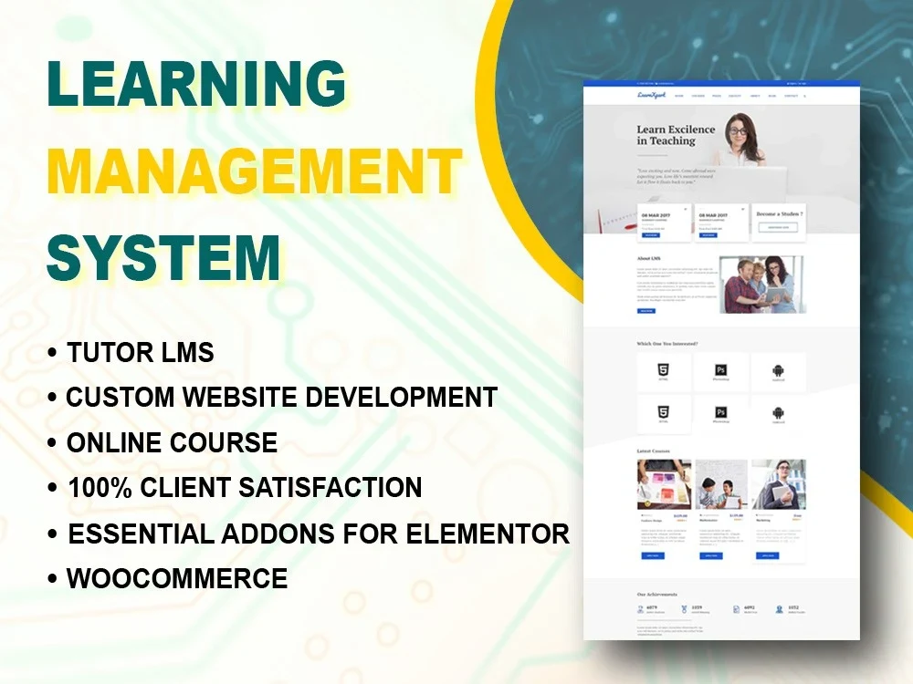Open the Marketing course businesswoman thumbnail
The height and width of the screenshot is (684, 913).
(x=779, y=484)
